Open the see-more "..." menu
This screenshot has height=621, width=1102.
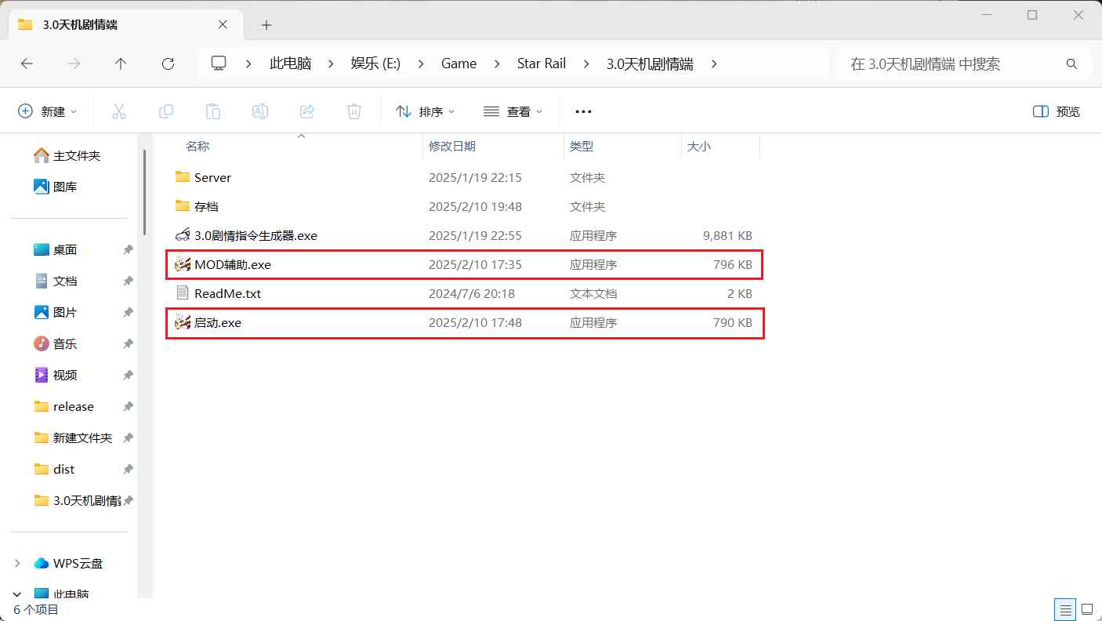pyautogui.click(x=583, y=111)
